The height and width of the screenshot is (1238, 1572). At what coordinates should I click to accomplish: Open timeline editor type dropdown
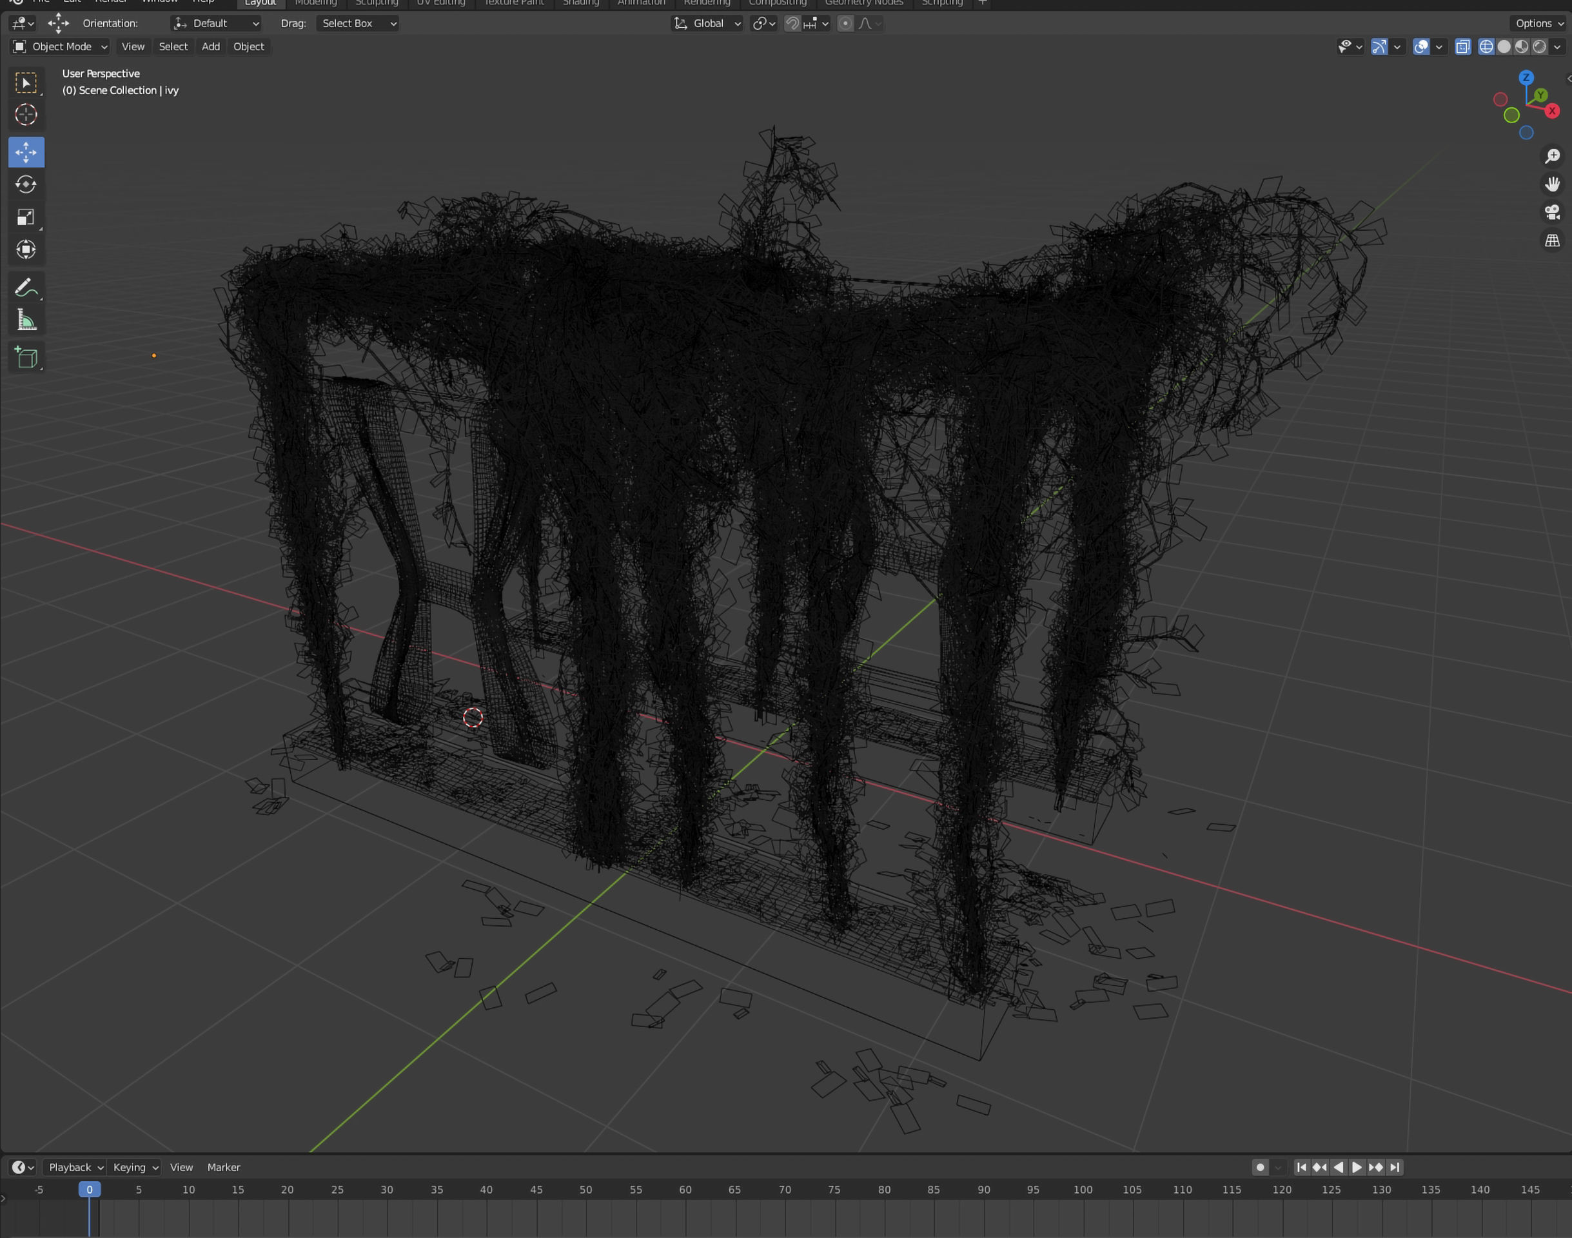coord(23,1167)
